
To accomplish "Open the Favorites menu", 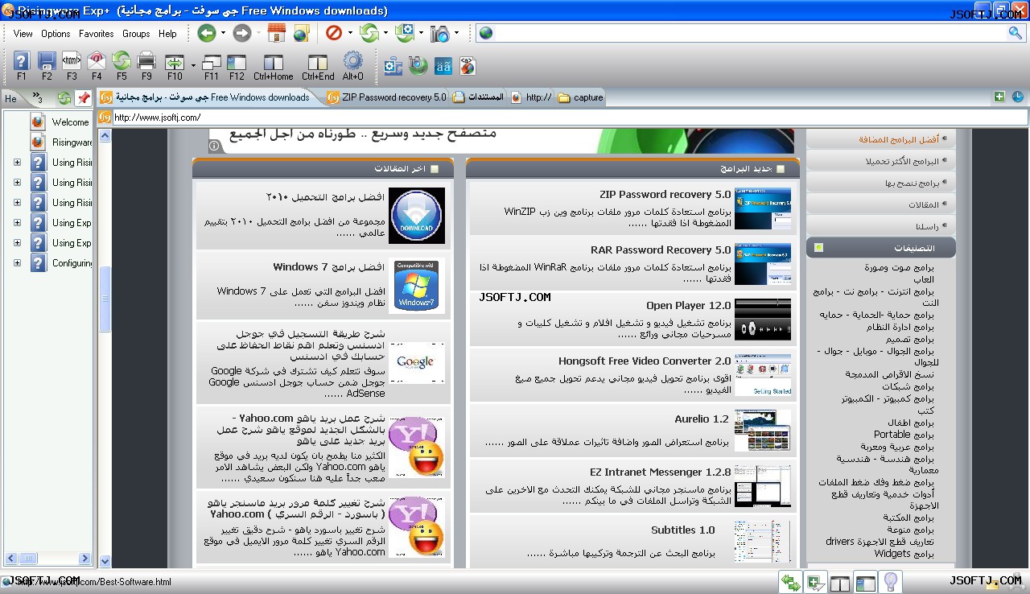I will pos(96,34).
